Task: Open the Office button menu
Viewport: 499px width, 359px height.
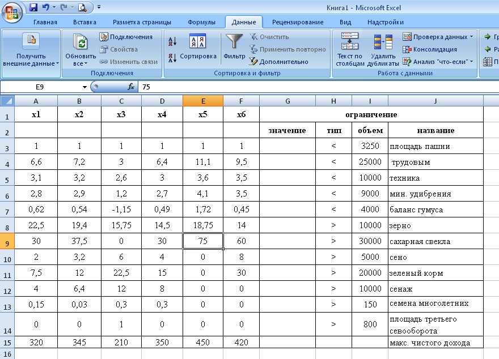Action: click(x=12, y=14)
